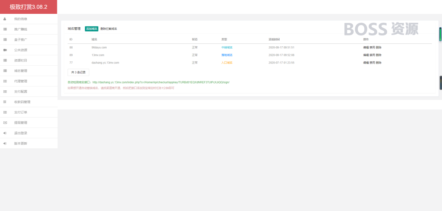The image size is (442, 211).
Task: Click the ID column header
Action: pyautogui.click(x=71, y=39)
